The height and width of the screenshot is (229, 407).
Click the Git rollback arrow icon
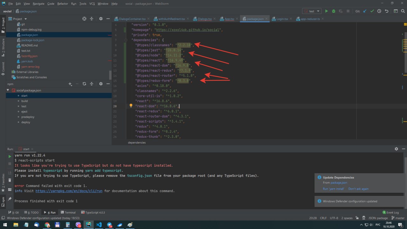(386, 11)
